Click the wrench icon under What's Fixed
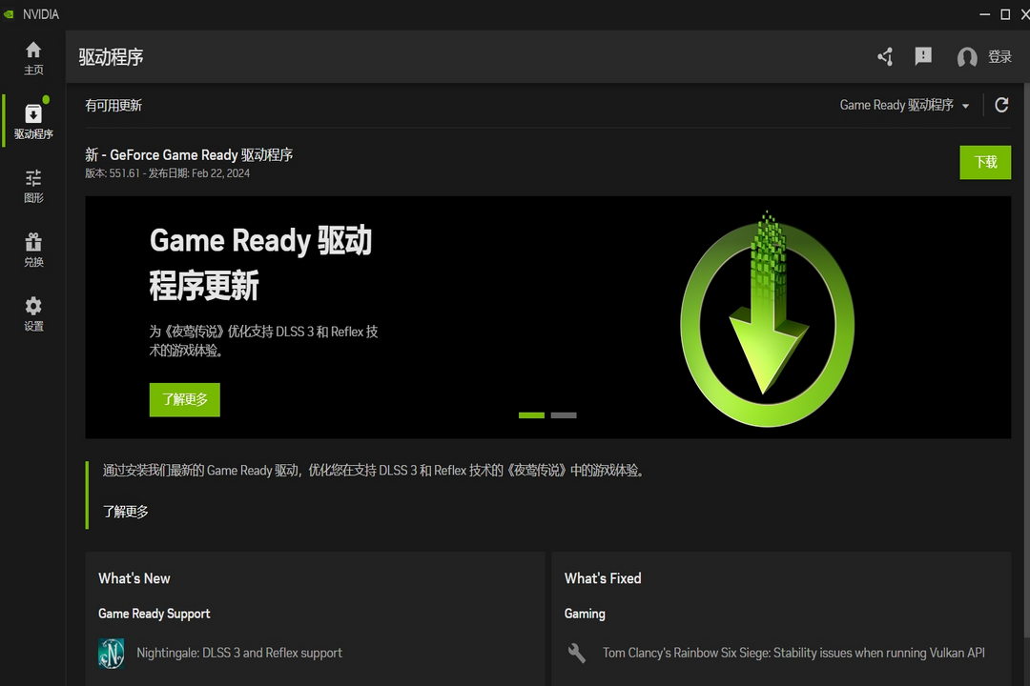Image resolution: width=1030 pixels, height=686 pixels. click(x=576, y=653)
